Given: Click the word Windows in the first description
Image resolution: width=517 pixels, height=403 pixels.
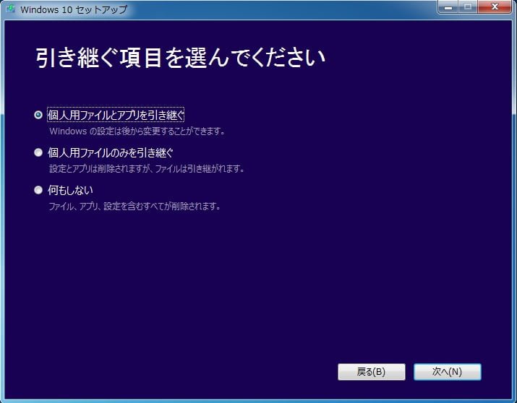Looking at the screenshot, I should click(x=67, y=131).
